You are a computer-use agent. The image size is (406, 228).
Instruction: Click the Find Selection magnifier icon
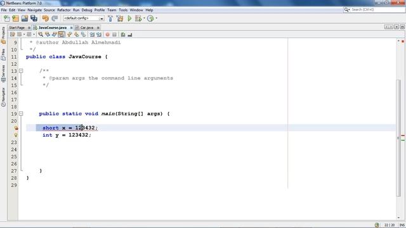pyautogui.click(x=41, y=34)
